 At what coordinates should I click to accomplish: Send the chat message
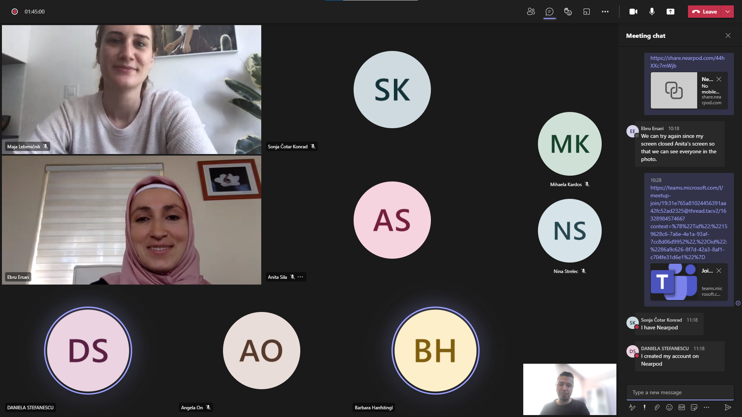(x=728, y=407)
